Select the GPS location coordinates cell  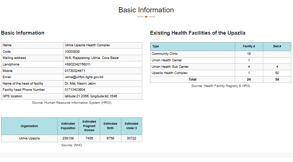tap(90, 96)
